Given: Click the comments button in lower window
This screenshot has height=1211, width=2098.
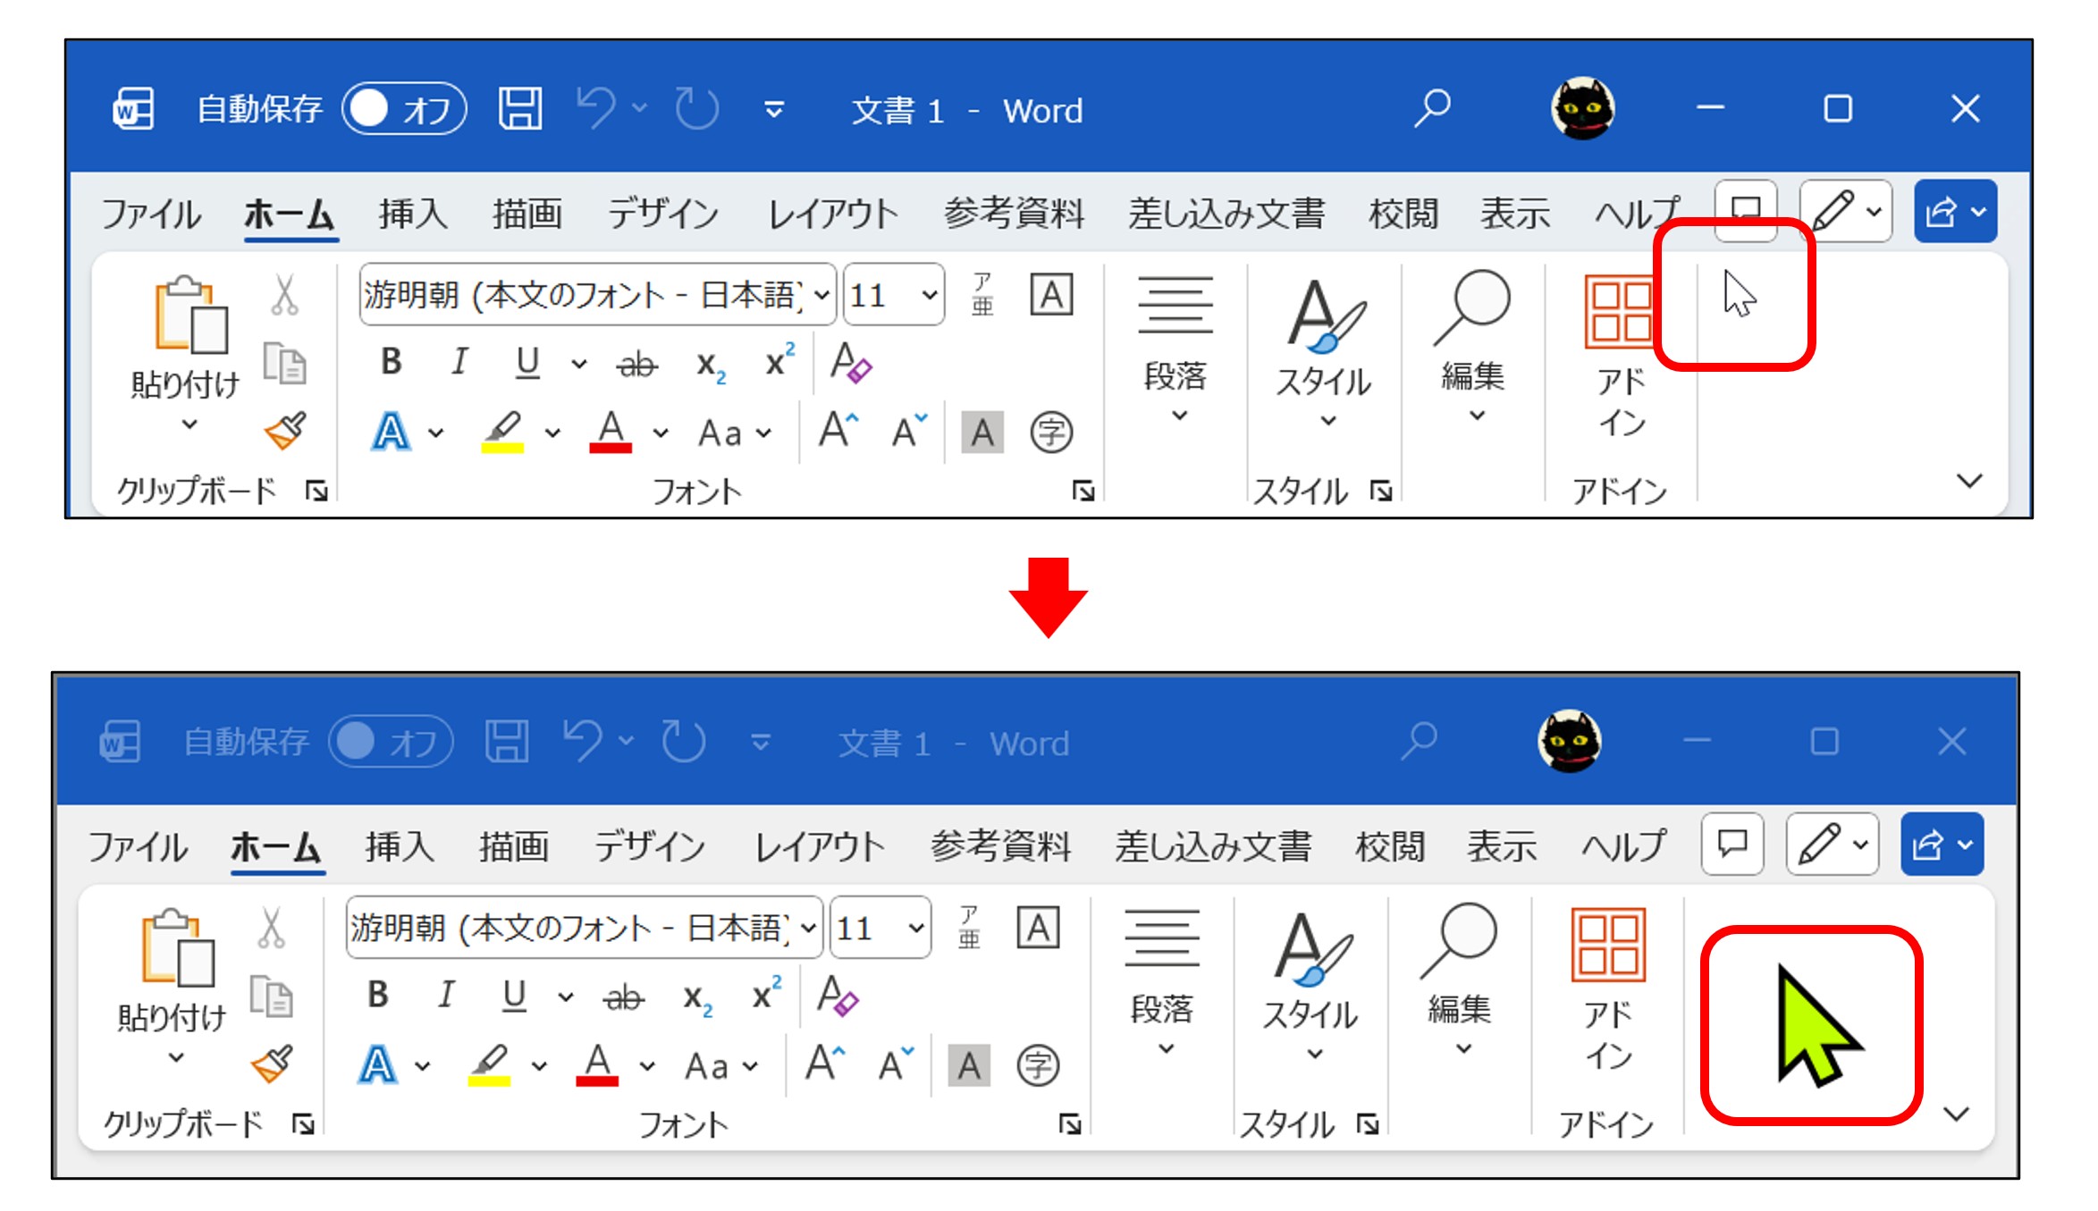Looking at the screenshot, I should pos(1732,844).
